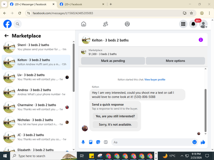Image resolution: width=214 pixels, height=160 pixels.
Task: Show hidden system tray icons
Action: tap(182, 156)
